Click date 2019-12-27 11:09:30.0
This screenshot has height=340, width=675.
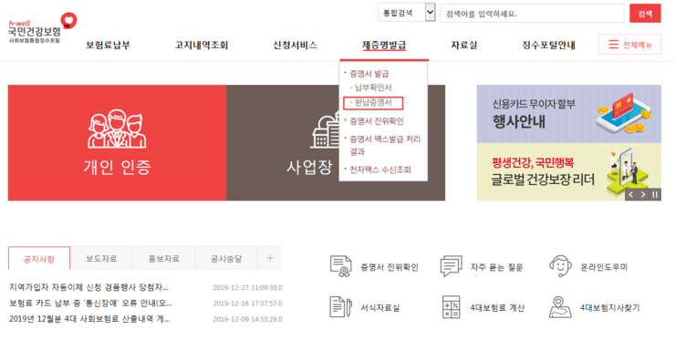click(247, 287)
